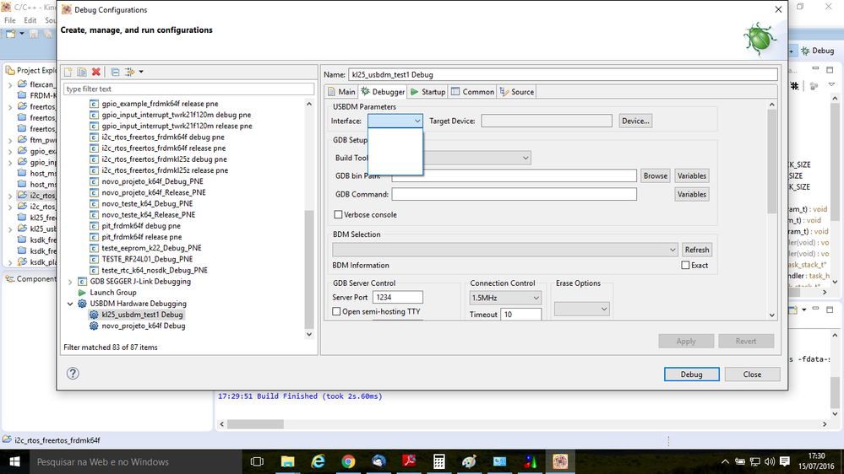This screenshot has height=474, width=844.
Task: Switch to the Startup tab
Action: [428, 92]
